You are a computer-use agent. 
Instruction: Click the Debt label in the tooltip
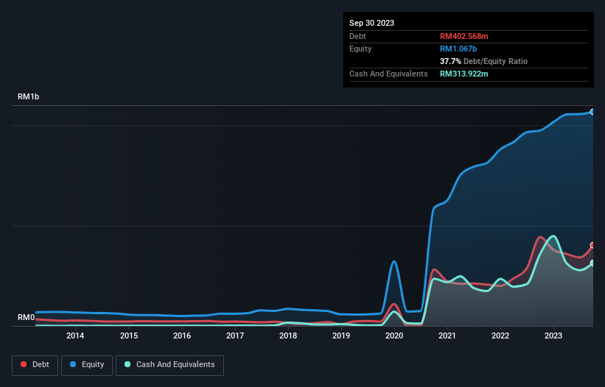(357, 36)
